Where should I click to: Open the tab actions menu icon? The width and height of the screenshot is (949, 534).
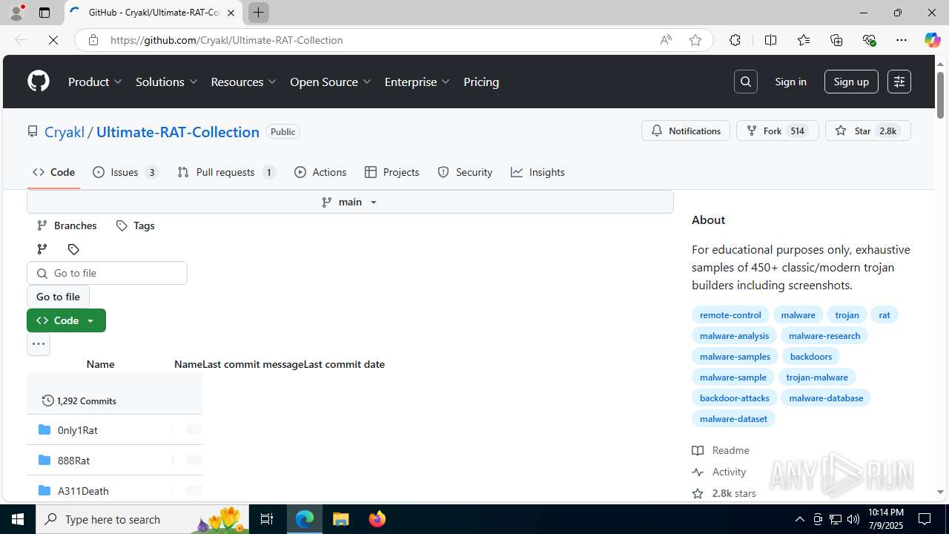pyautogui.click(x=44, y=13)
